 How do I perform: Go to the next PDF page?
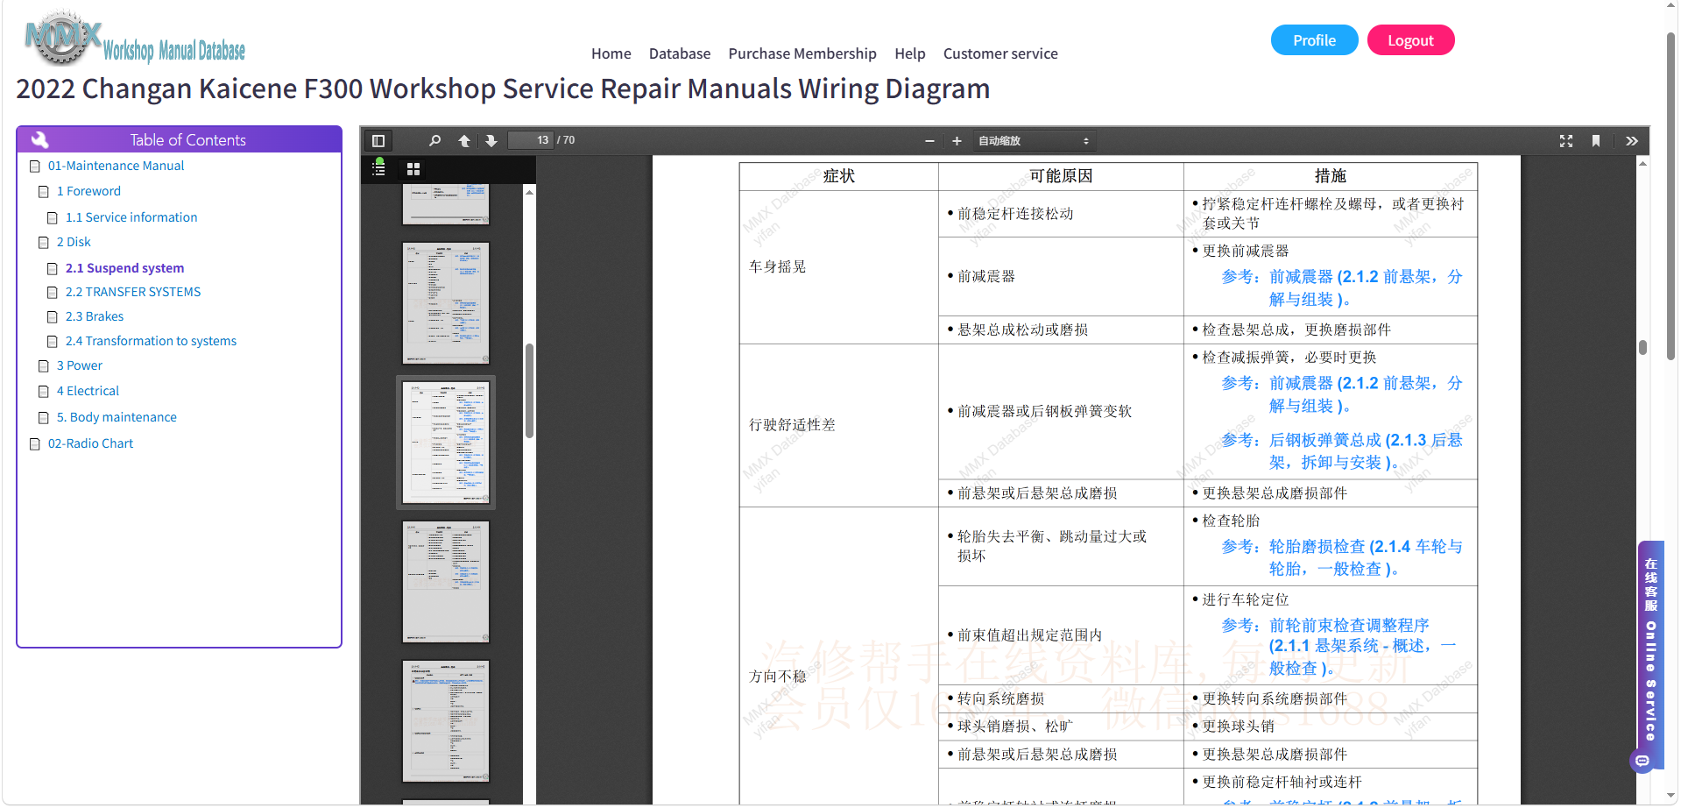(x=491, y=141)
